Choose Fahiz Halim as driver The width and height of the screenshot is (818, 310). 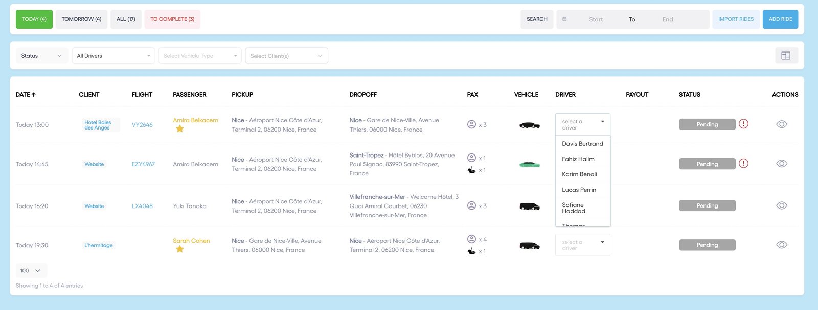click(583, 159)
